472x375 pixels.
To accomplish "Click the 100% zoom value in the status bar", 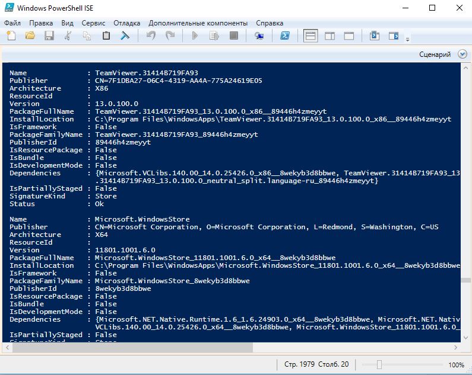I will click(x=456, y=365).
